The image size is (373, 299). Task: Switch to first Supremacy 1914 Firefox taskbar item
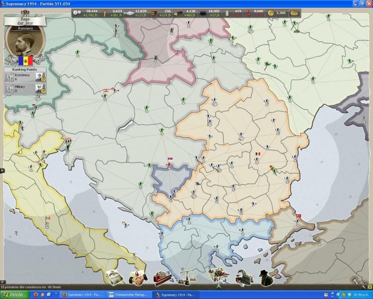(x=82, y=295)
